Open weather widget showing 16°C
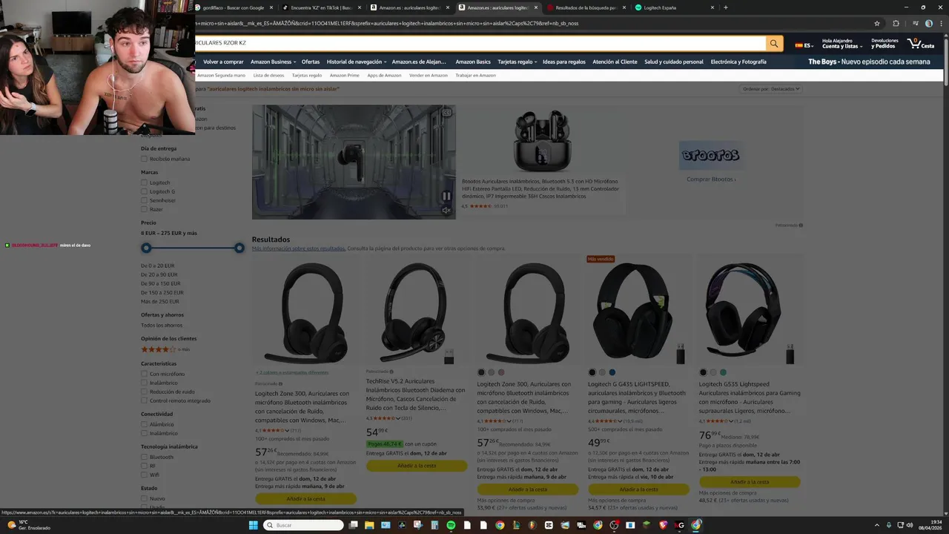This screenshot has height=534, width=949. [30, 525]
